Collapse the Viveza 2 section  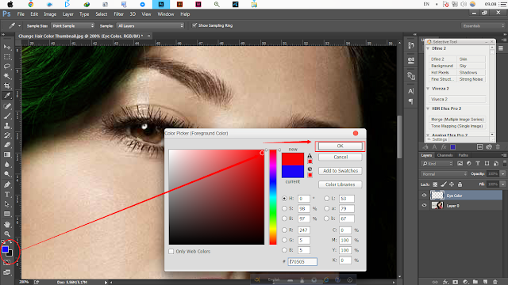(x=428, y=89)
